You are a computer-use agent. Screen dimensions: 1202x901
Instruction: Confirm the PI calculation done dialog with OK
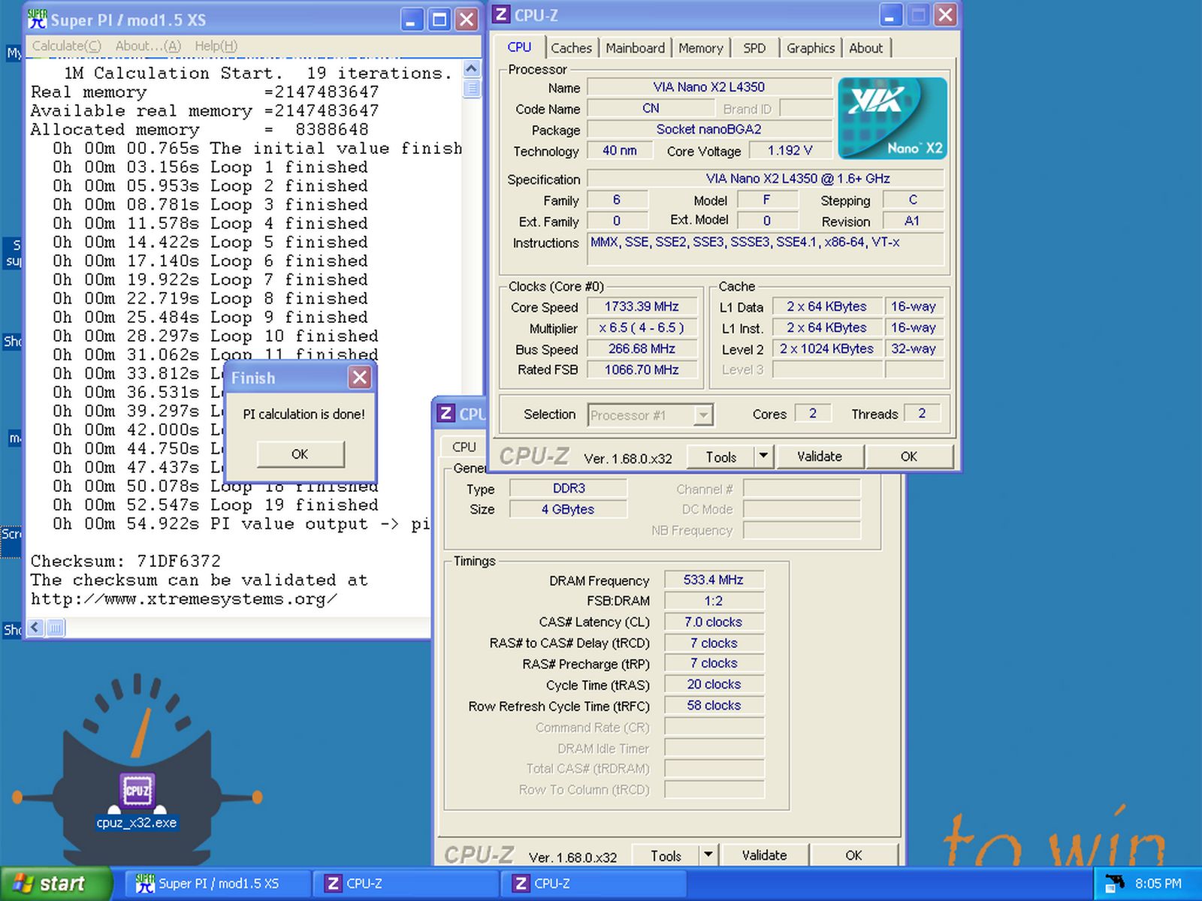[x=300, y=454]
